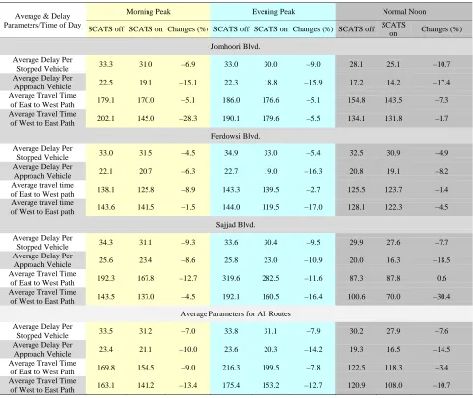This screenshot has height=398, width=473.
Task: Select the "131.8" cell
Action: (x=393, y=118)
